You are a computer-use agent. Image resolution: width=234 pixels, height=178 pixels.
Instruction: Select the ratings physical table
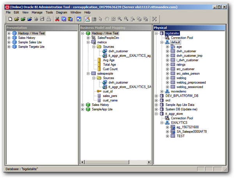pyautogui.click(x=181, y=65)
